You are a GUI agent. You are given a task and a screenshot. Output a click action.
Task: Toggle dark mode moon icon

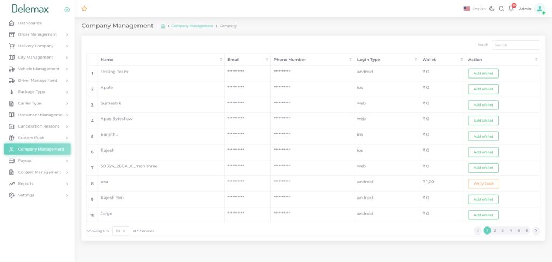point(492,9)
